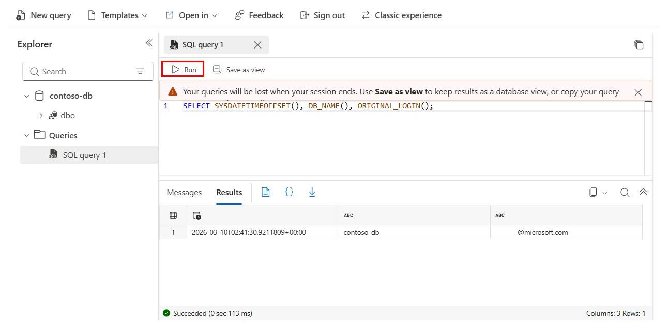Download the query results
This screenshot has height=333, width=669.
(x=312, y=192)
